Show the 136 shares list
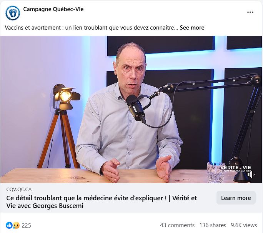The image size is (263, 233). click(213, 225)
